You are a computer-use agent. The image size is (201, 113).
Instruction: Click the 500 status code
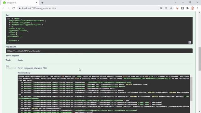point(8,66)
